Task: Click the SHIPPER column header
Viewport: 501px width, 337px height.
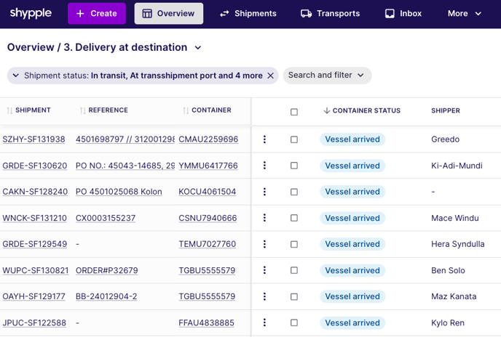Action: [x=446, y=110]
